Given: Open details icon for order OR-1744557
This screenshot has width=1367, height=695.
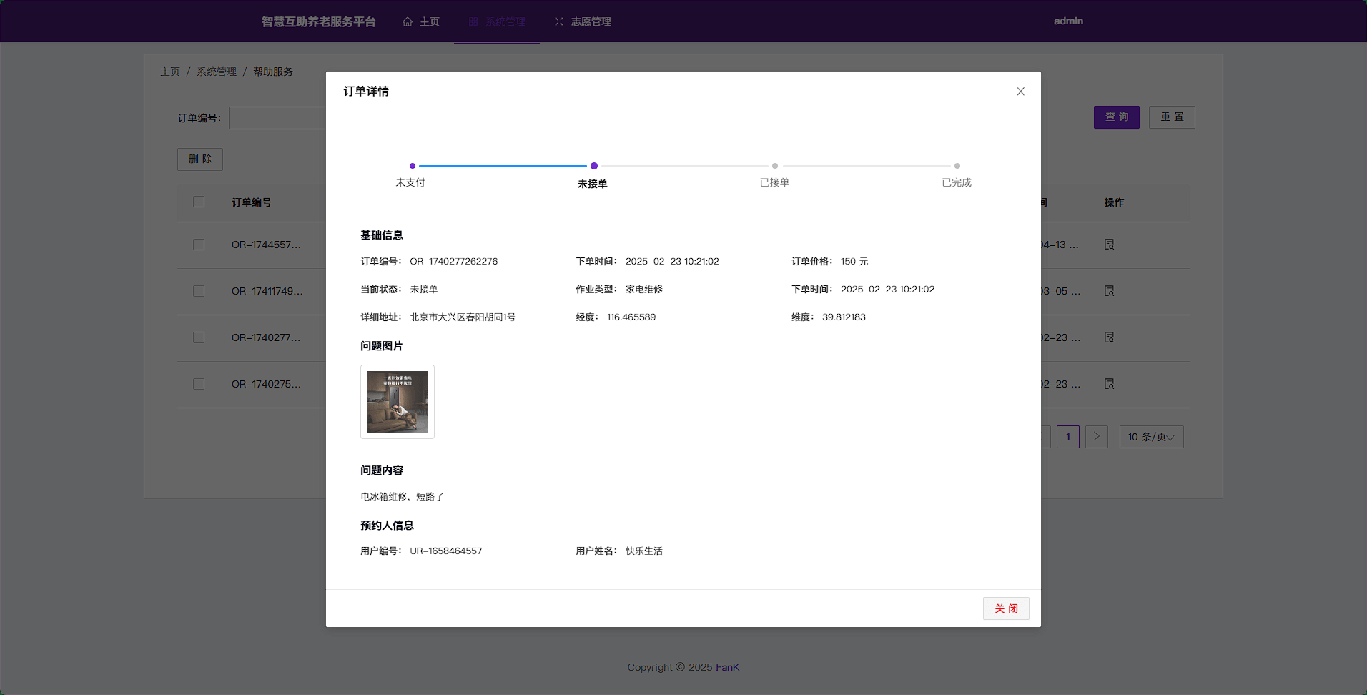Looking at the screenshot, I should 1109,245.
